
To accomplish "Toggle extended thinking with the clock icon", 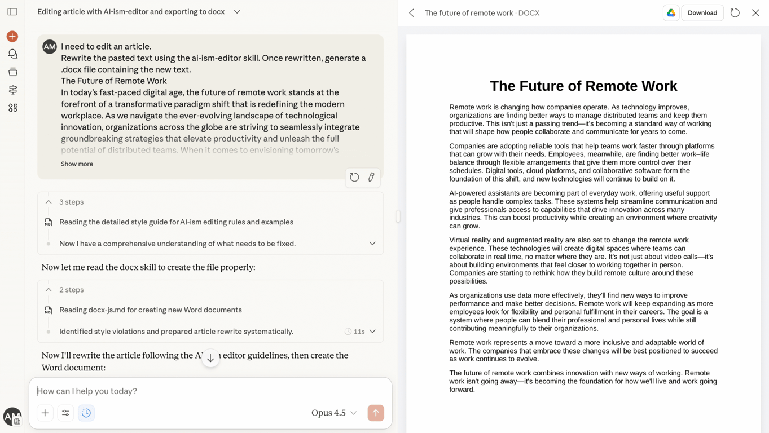I will pos(86,413).
